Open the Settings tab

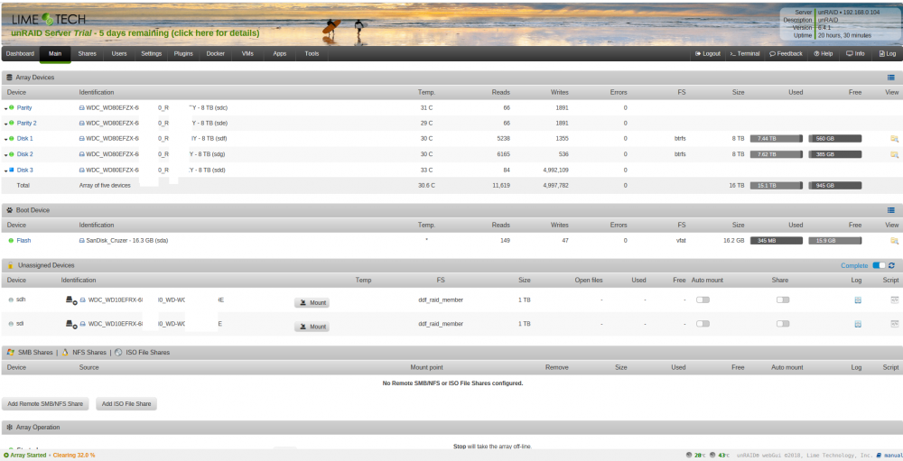click(x=152, y=53)
